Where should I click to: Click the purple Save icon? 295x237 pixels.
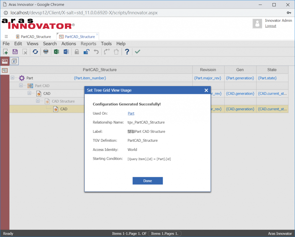[15, 52]
